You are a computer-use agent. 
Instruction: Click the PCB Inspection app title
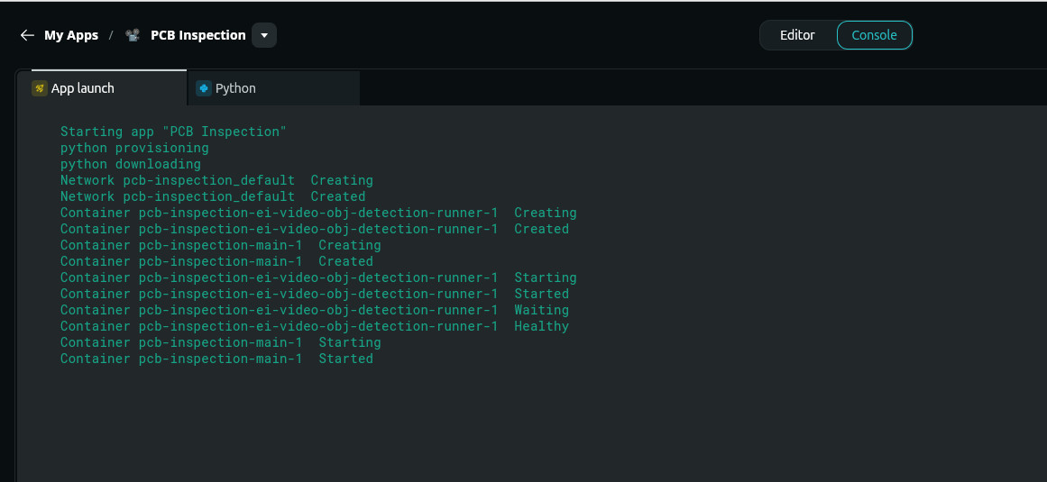pyautogui.click(x=198, y=35)
